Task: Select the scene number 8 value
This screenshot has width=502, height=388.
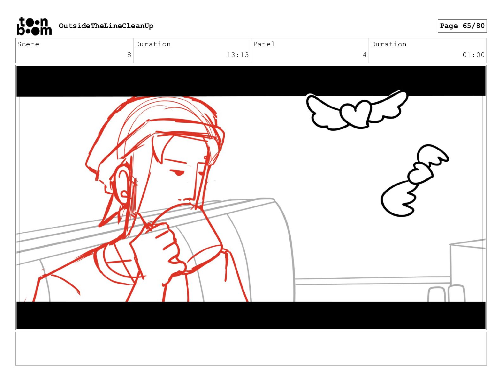Action: pyautogui.click(x=129, y=55)
